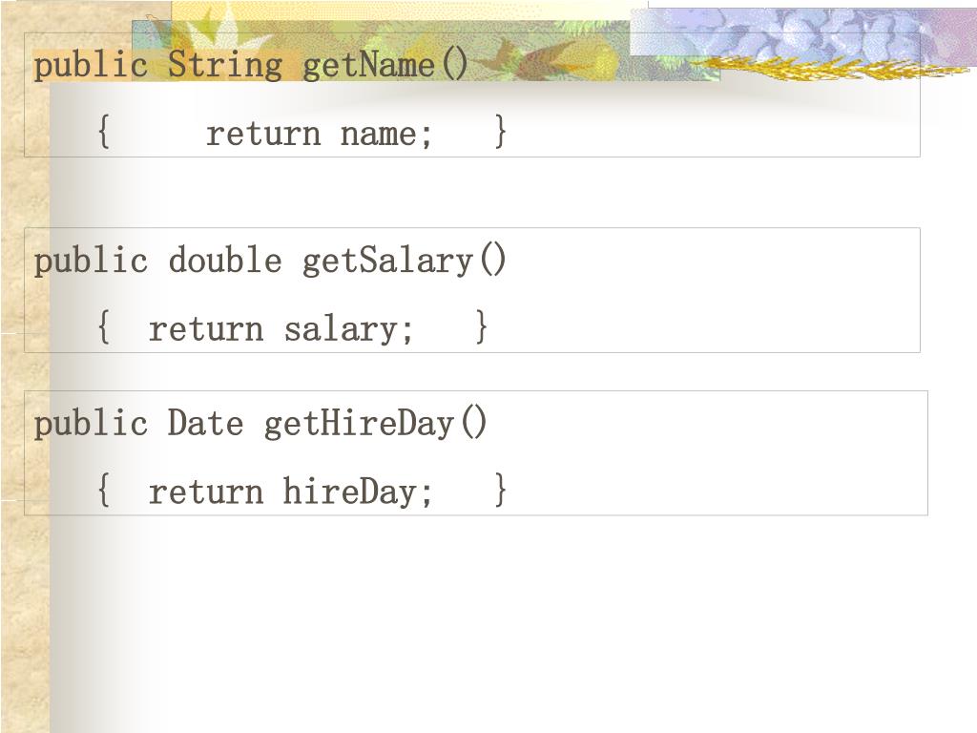Click the word public before Date
The image size is (977, 733).
91,423
